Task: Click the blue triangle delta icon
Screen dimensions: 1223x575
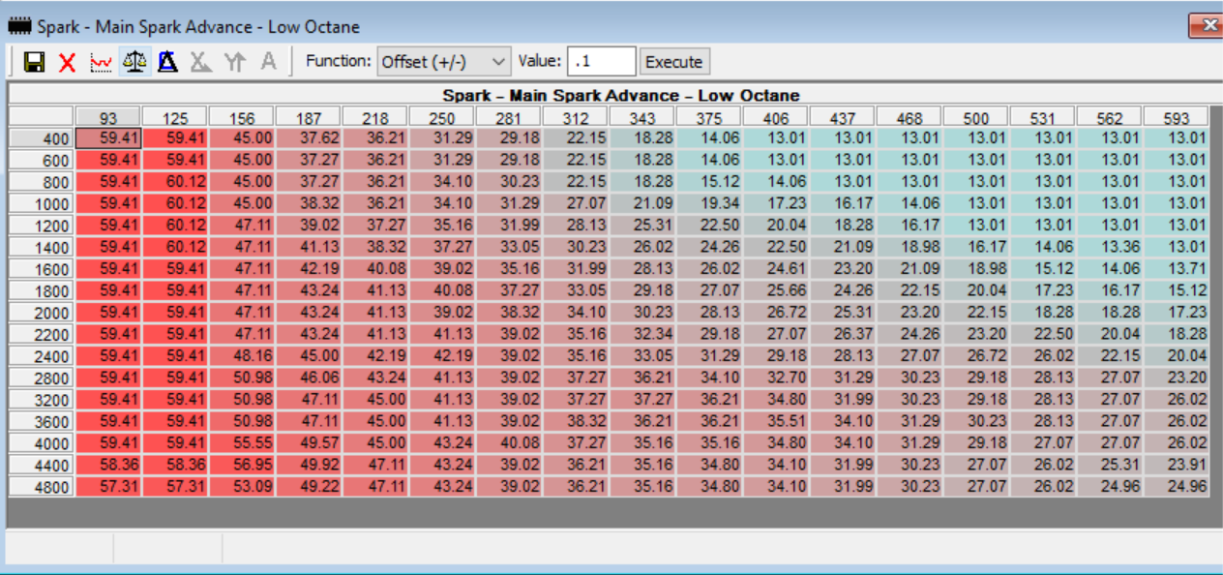Action: pyautogui.click(x=167, y=62)
